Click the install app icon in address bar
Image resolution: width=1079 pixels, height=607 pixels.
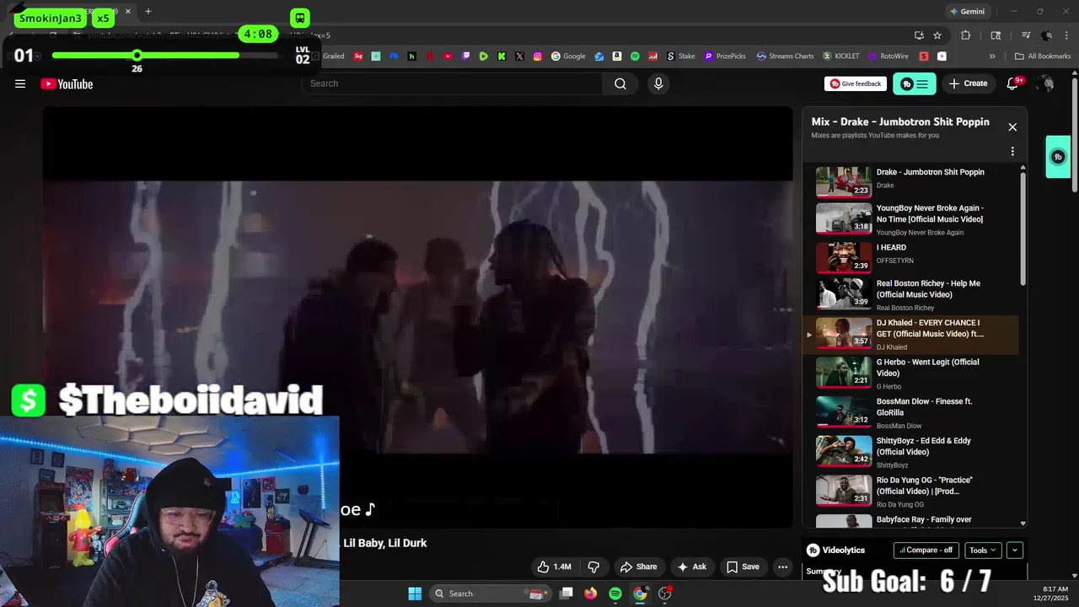(919, 35)
